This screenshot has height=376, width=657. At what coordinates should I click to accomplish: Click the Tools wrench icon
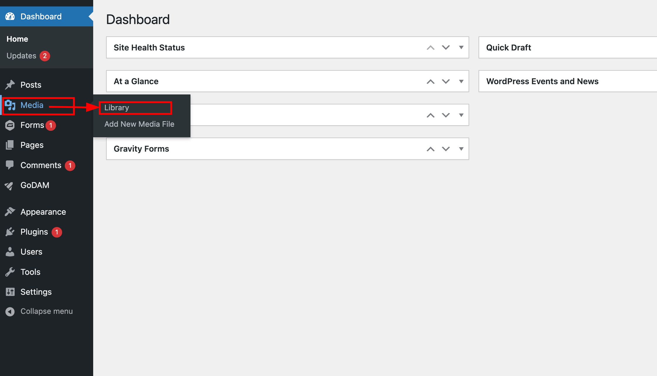(x=10, y=272)
